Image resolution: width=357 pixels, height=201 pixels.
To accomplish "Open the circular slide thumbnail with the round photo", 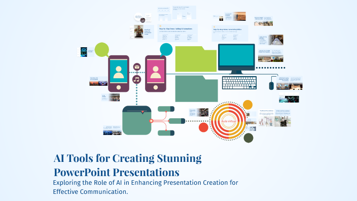I will pyautogui.click(x=139, y=18).
